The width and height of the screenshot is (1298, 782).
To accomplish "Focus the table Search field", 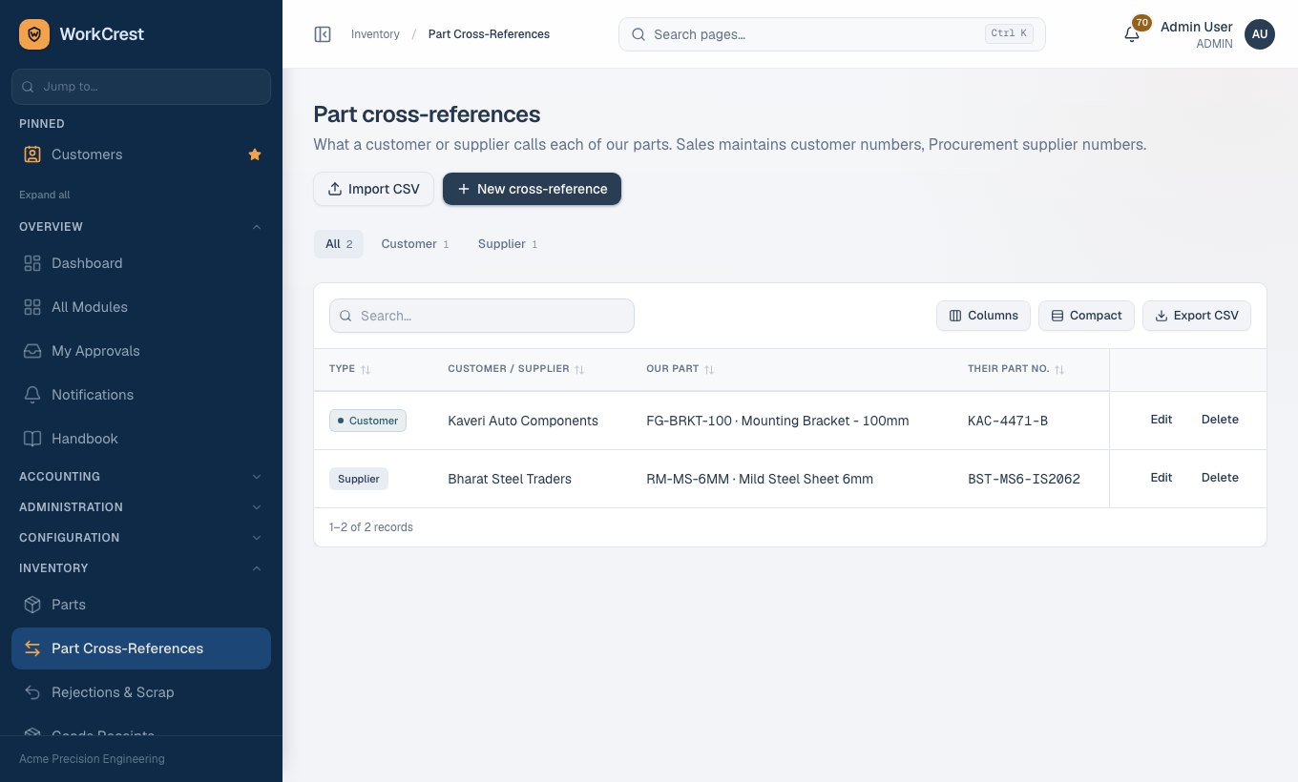I will (x=482, y=316).
